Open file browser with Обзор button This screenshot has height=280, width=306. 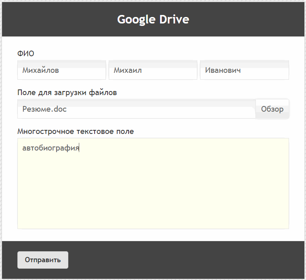point(272,109)
